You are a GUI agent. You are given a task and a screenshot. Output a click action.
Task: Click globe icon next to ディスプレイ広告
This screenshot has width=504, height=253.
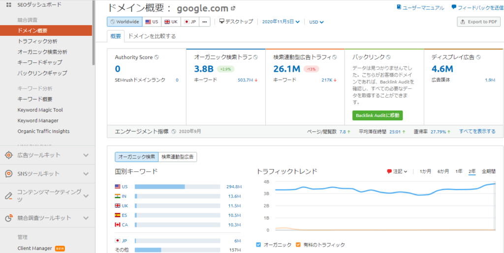[x=478, y=57]
